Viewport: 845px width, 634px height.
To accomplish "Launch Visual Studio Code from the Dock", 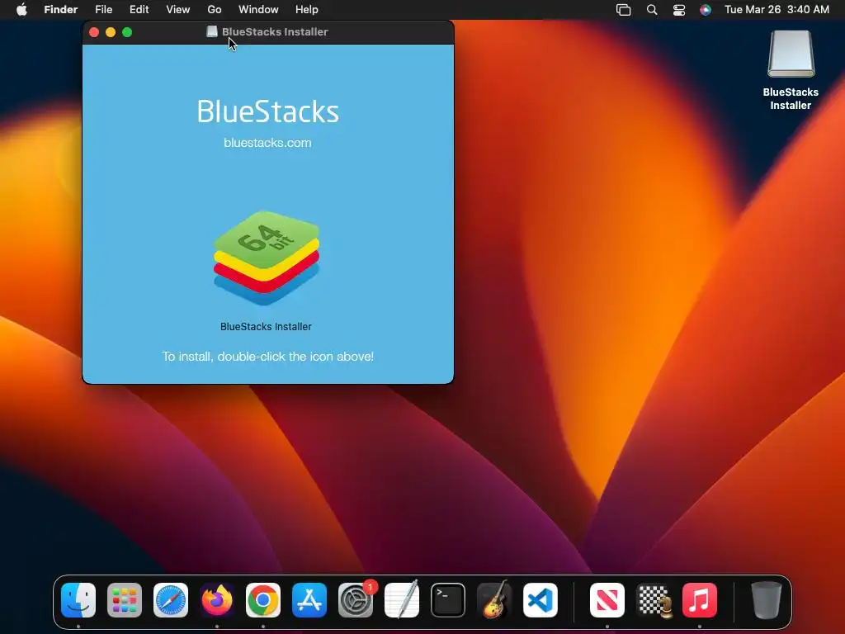I will click(x=541, y=599).
